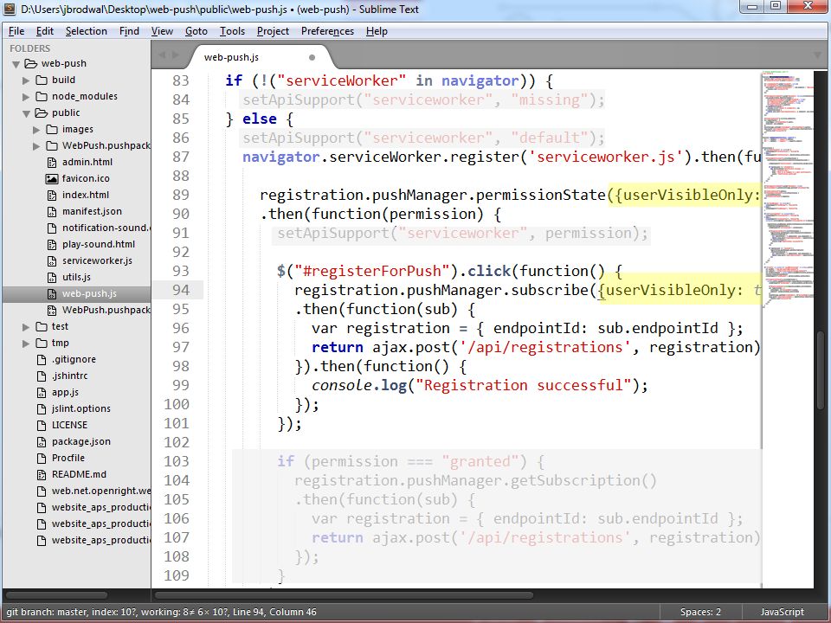Open the Help menu
Screen dimensions: 831x623
[x=377, y=31]
